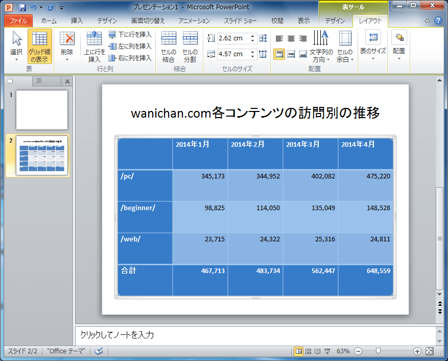Open PowerPoint help
The width and height of the screenshot is (448, 361).
(438, 20)
